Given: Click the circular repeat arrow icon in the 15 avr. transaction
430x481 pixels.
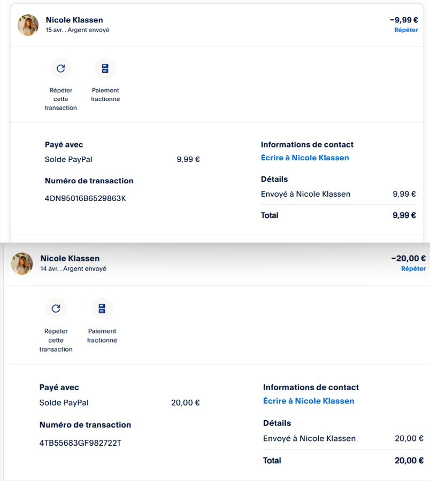Looking at the screenshot, I should point(61,68).
